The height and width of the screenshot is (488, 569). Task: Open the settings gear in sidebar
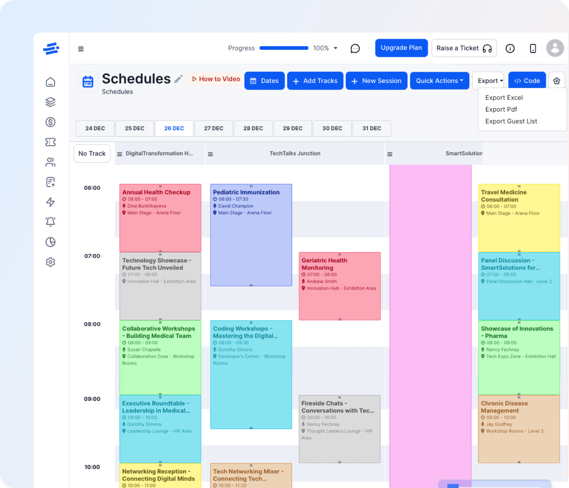(50, 262)
